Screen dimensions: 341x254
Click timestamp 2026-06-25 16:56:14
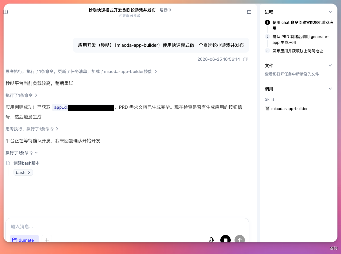pos(218,59)
